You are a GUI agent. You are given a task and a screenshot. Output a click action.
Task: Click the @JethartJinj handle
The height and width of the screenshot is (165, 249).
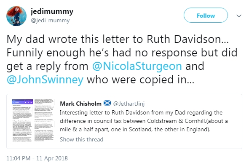pyautogui.click(x=129, y=104)
